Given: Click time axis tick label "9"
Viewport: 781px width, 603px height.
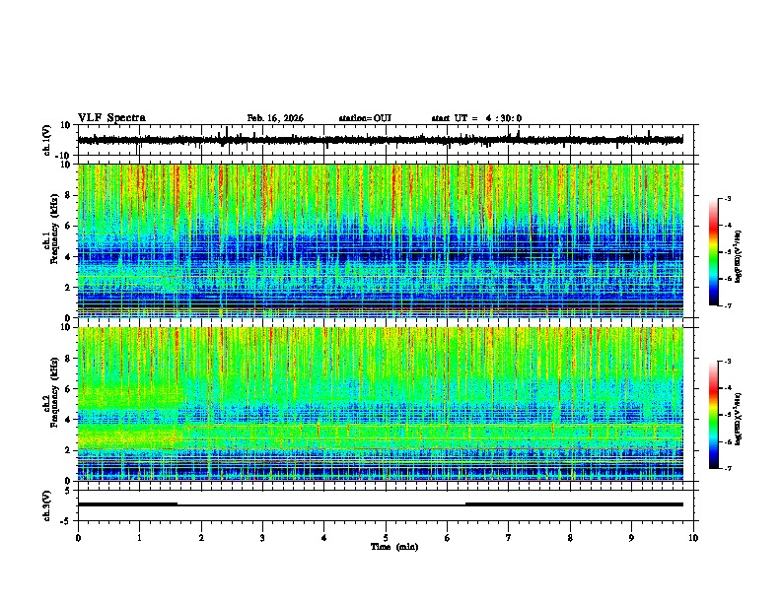Looking at the screenshot, I should 631,538.
